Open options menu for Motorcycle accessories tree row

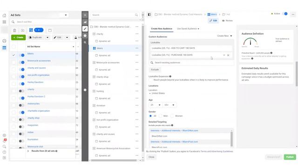[136, 63]
